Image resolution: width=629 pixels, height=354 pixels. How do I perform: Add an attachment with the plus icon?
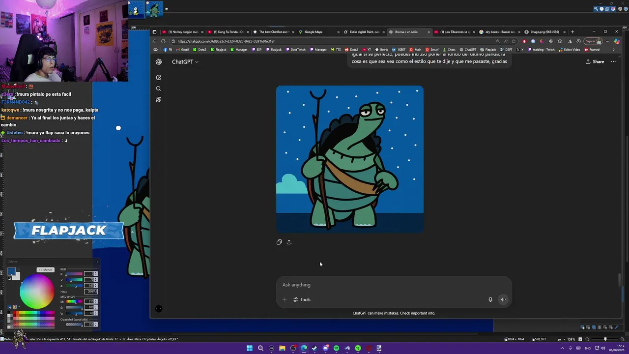click(284, 299)
